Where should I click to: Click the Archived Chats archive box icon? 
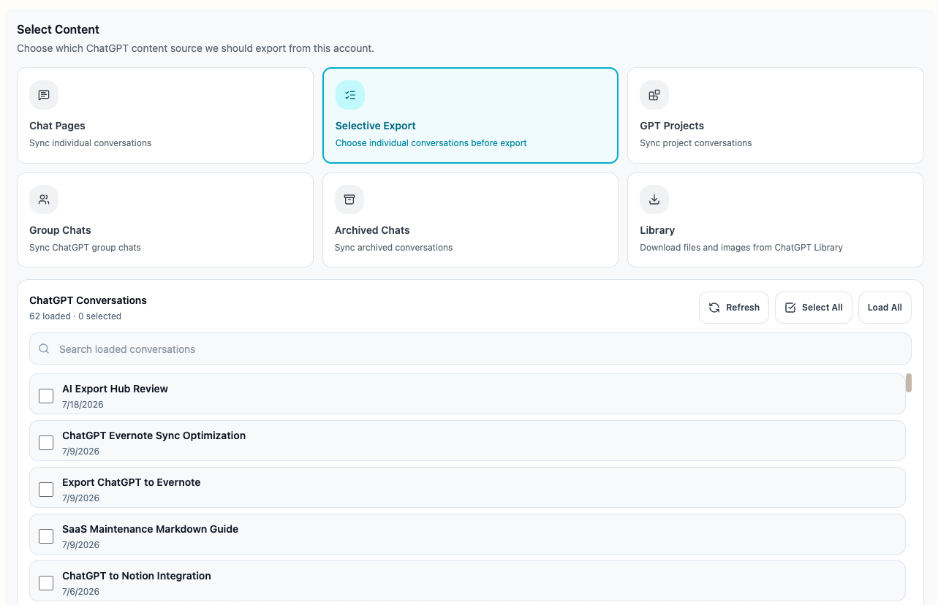point(349,199)
